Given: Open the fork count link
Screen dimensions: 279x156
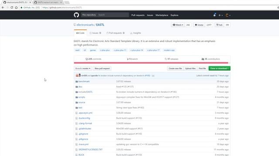Looking at the screenshot, I should [227, 25].
